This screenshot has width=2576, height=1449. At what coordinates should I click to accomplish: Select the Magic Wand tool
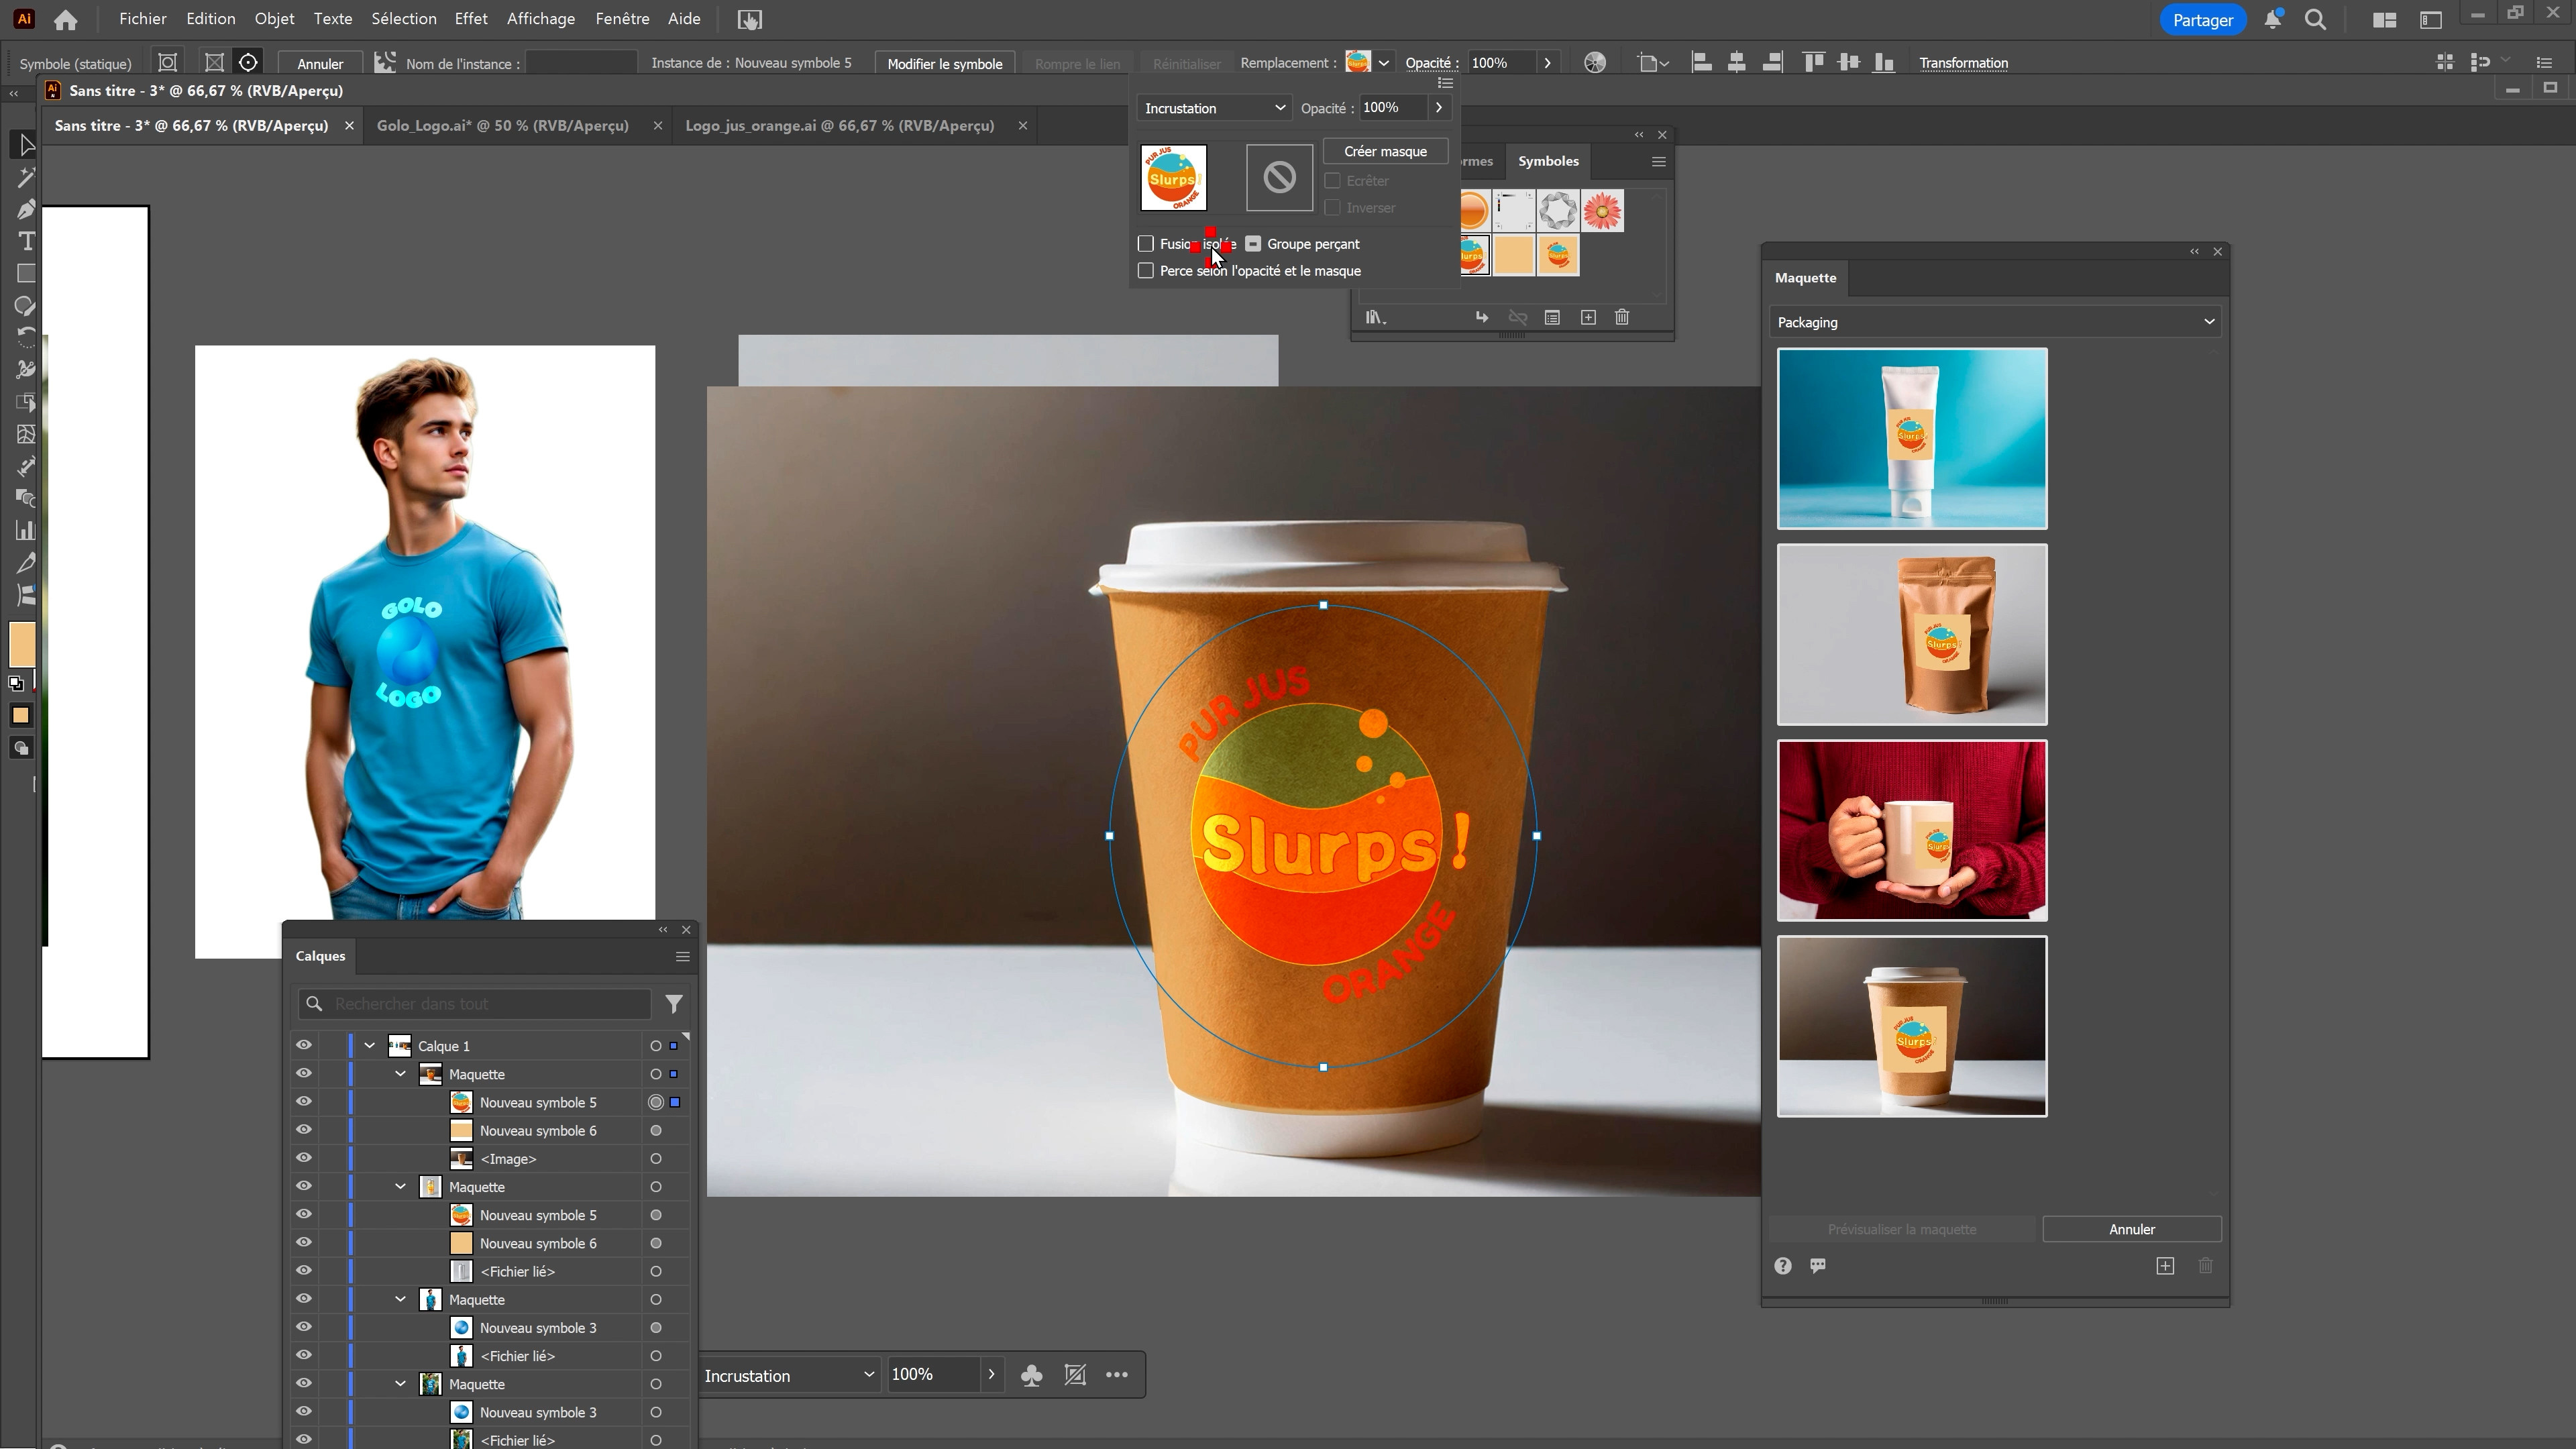pos(26,178)
